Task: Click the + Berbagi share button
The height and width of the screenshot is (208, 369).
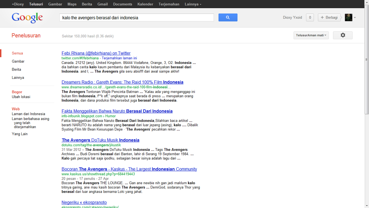Action: click(329, 17)
